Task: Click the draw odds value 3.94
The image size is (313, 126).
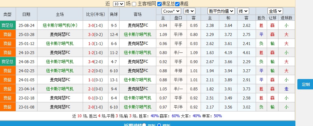Action: (x=228, y=71)
